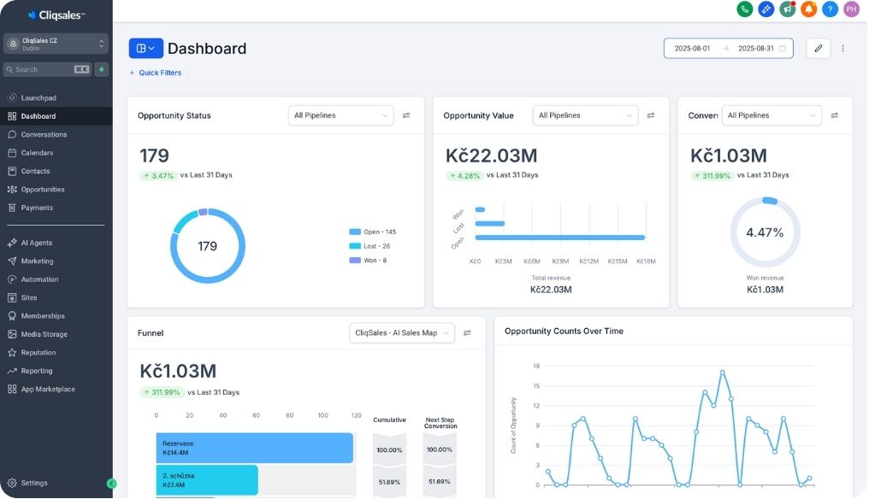The width and height of the screenshot is (869, 499).
Task: Open Automation section
Action: tap(56, 279)
